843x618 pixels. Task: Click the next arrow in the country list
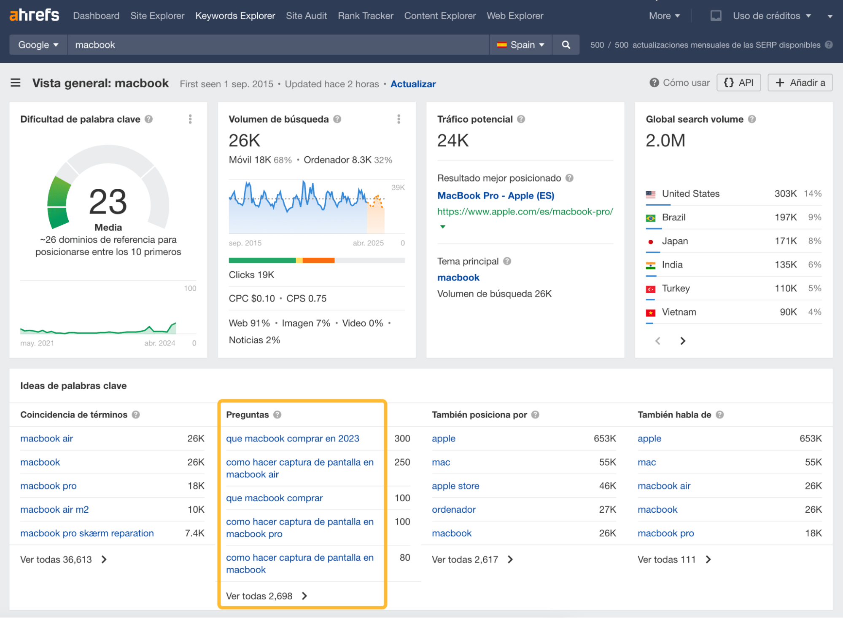coord(682,341)
